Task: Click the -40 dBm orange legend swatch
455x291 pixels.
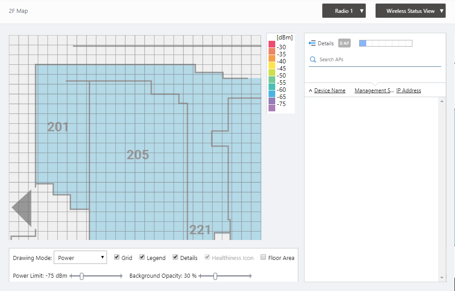Action: (x=272, y=59)
